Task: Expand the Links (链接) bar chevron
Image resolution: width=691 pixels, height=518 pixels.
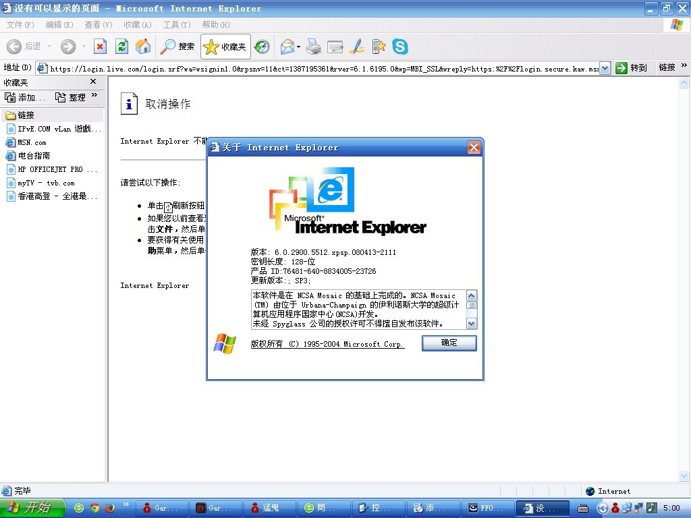Action: pos(684,65)
